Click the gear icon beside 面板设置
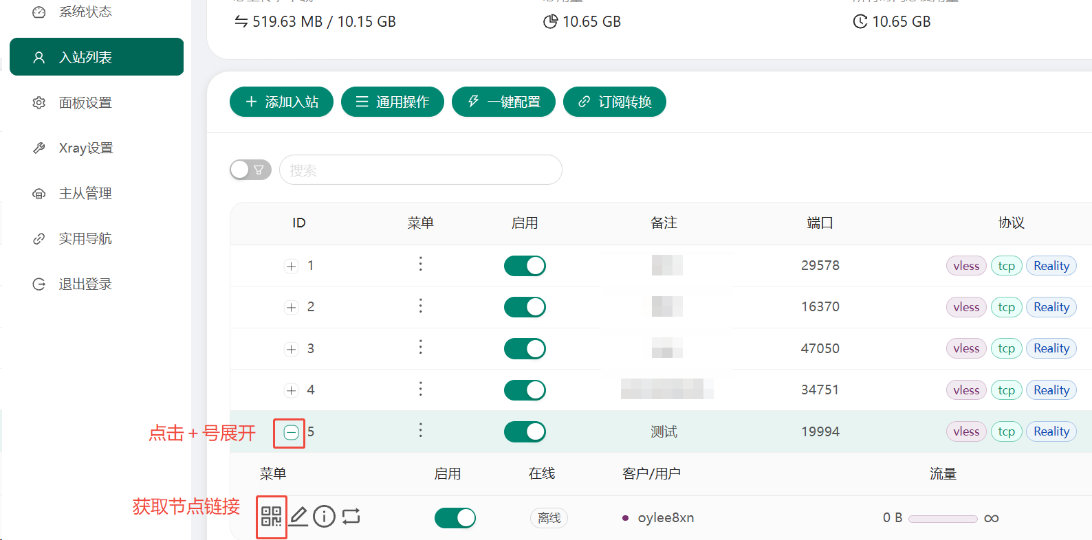The image size is (1092, 540). (x=39, y=103)
